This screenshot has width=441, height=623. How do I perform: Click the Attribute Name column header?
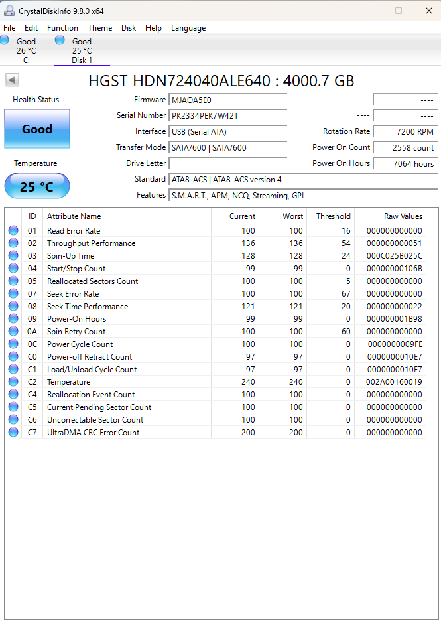point(127,216)
